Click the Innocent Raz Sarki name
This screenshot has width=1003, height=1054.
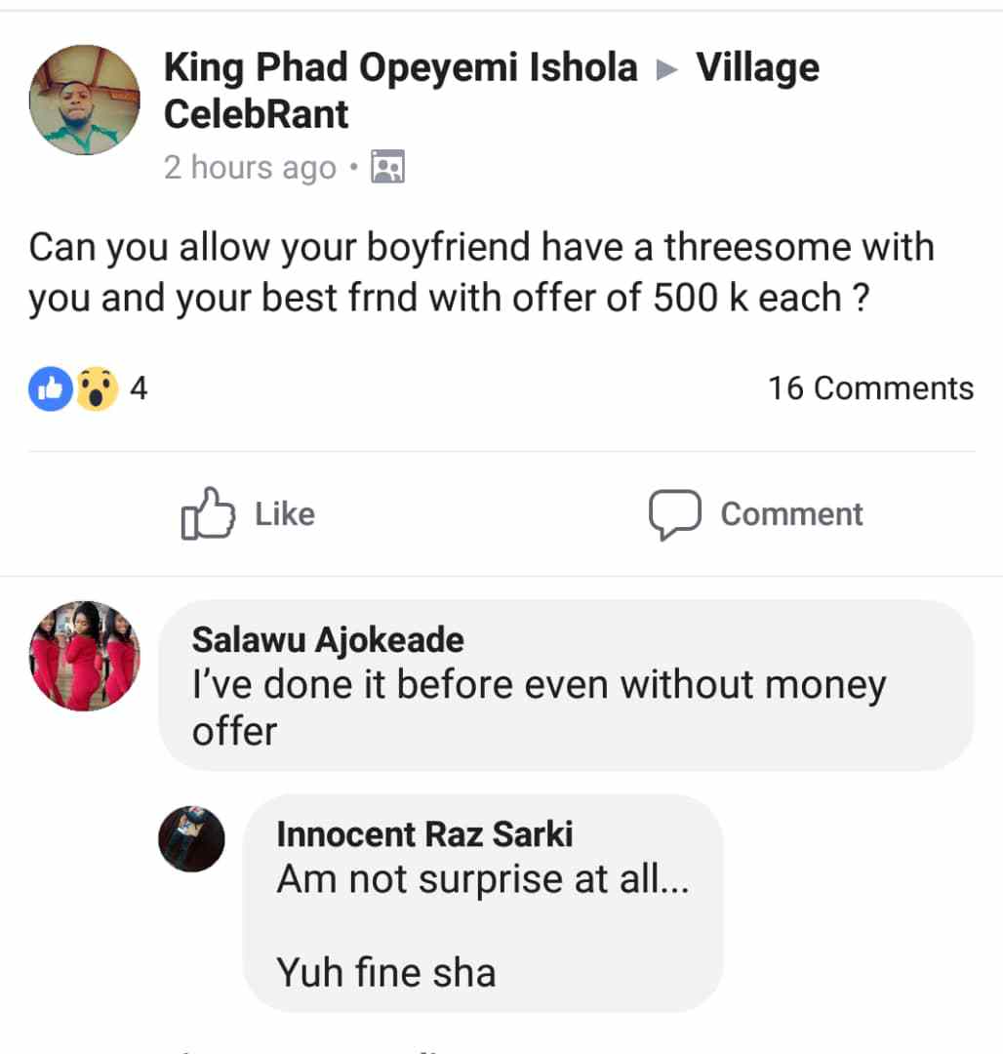(424, 834)
